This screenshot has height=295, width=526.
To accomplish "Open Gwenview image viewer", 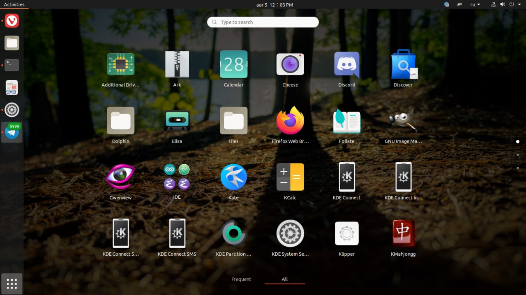I will tap(120, 181).
